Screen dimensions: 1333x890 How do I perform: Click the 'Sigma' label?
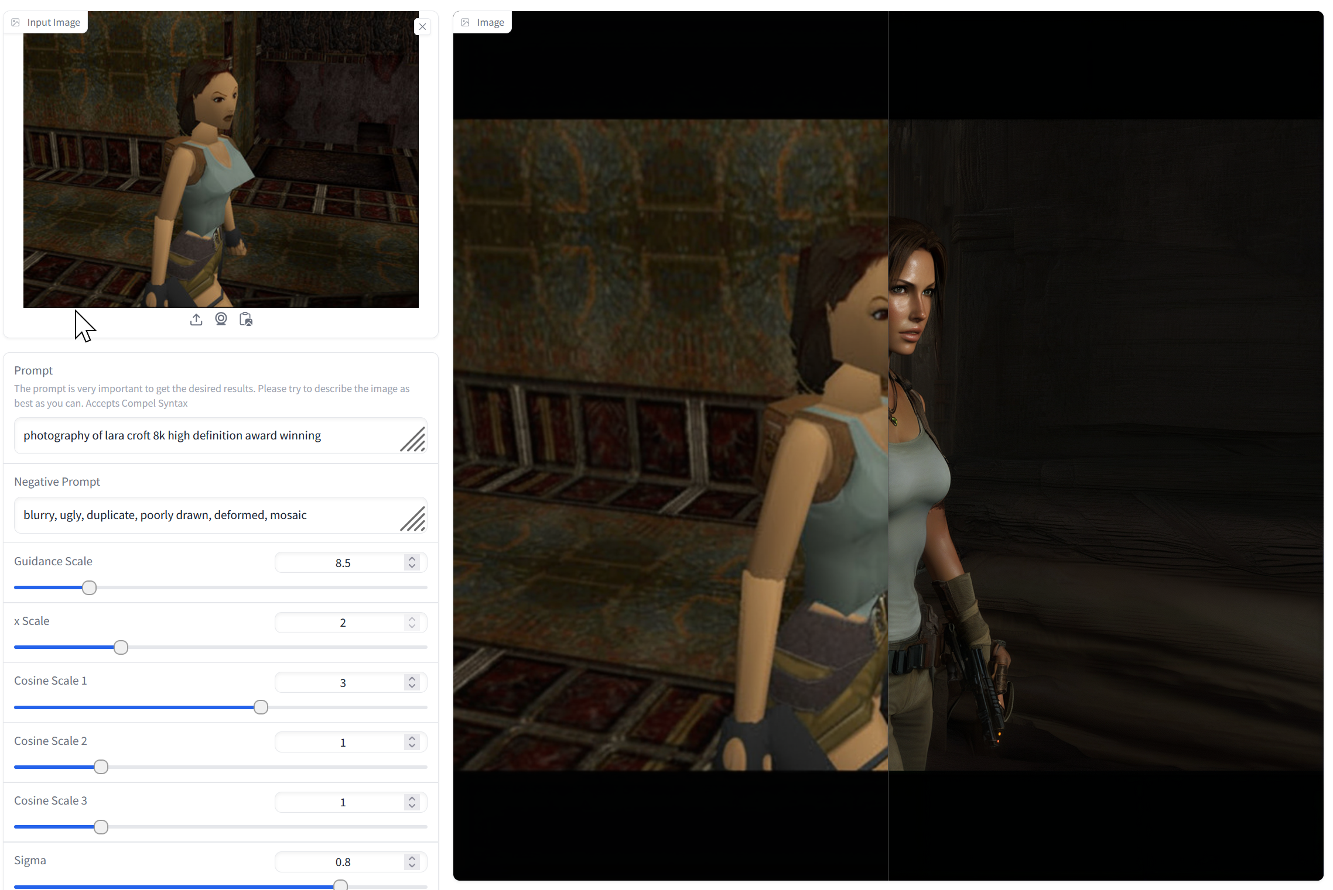point(30,860)
